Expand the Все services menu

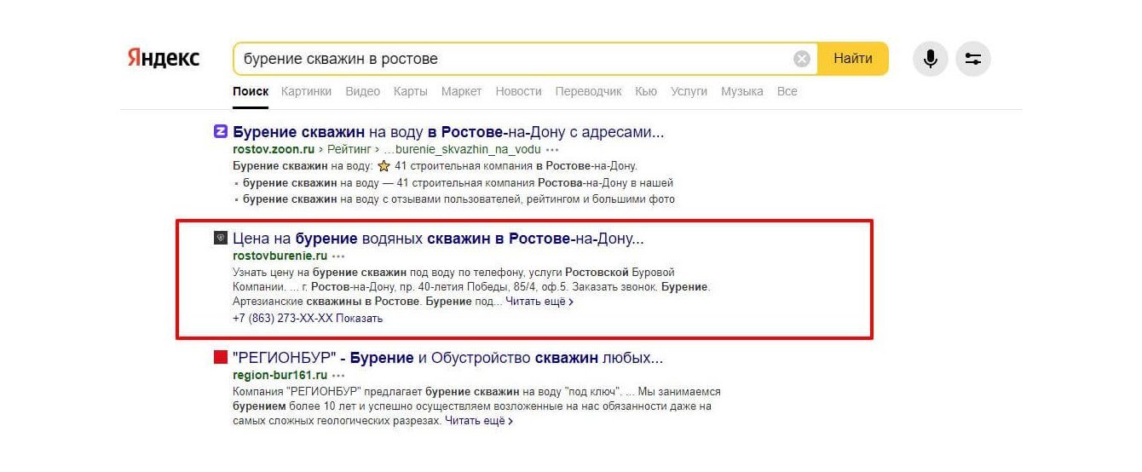pos(787,91)
